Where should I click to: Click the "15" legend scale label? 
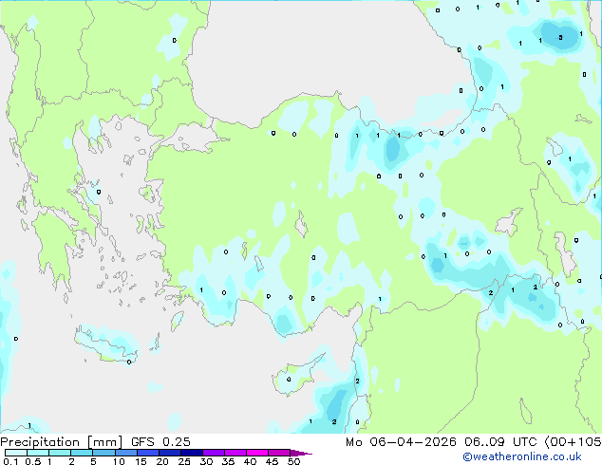tap(141, 461)
